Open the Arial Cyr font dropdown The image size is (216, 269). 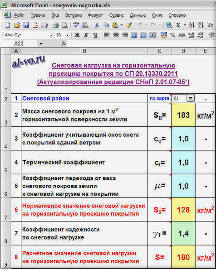click(x=51, y=35)
